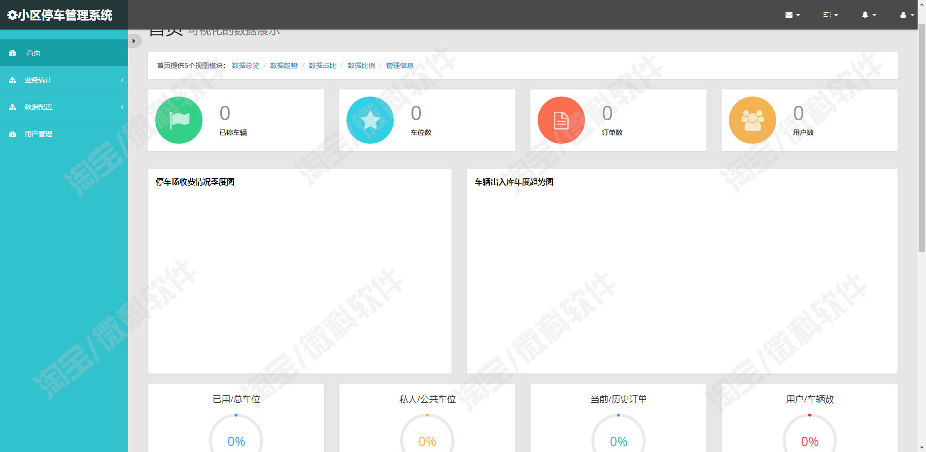Click the orange users 用户数 icon

coord(753,120)
